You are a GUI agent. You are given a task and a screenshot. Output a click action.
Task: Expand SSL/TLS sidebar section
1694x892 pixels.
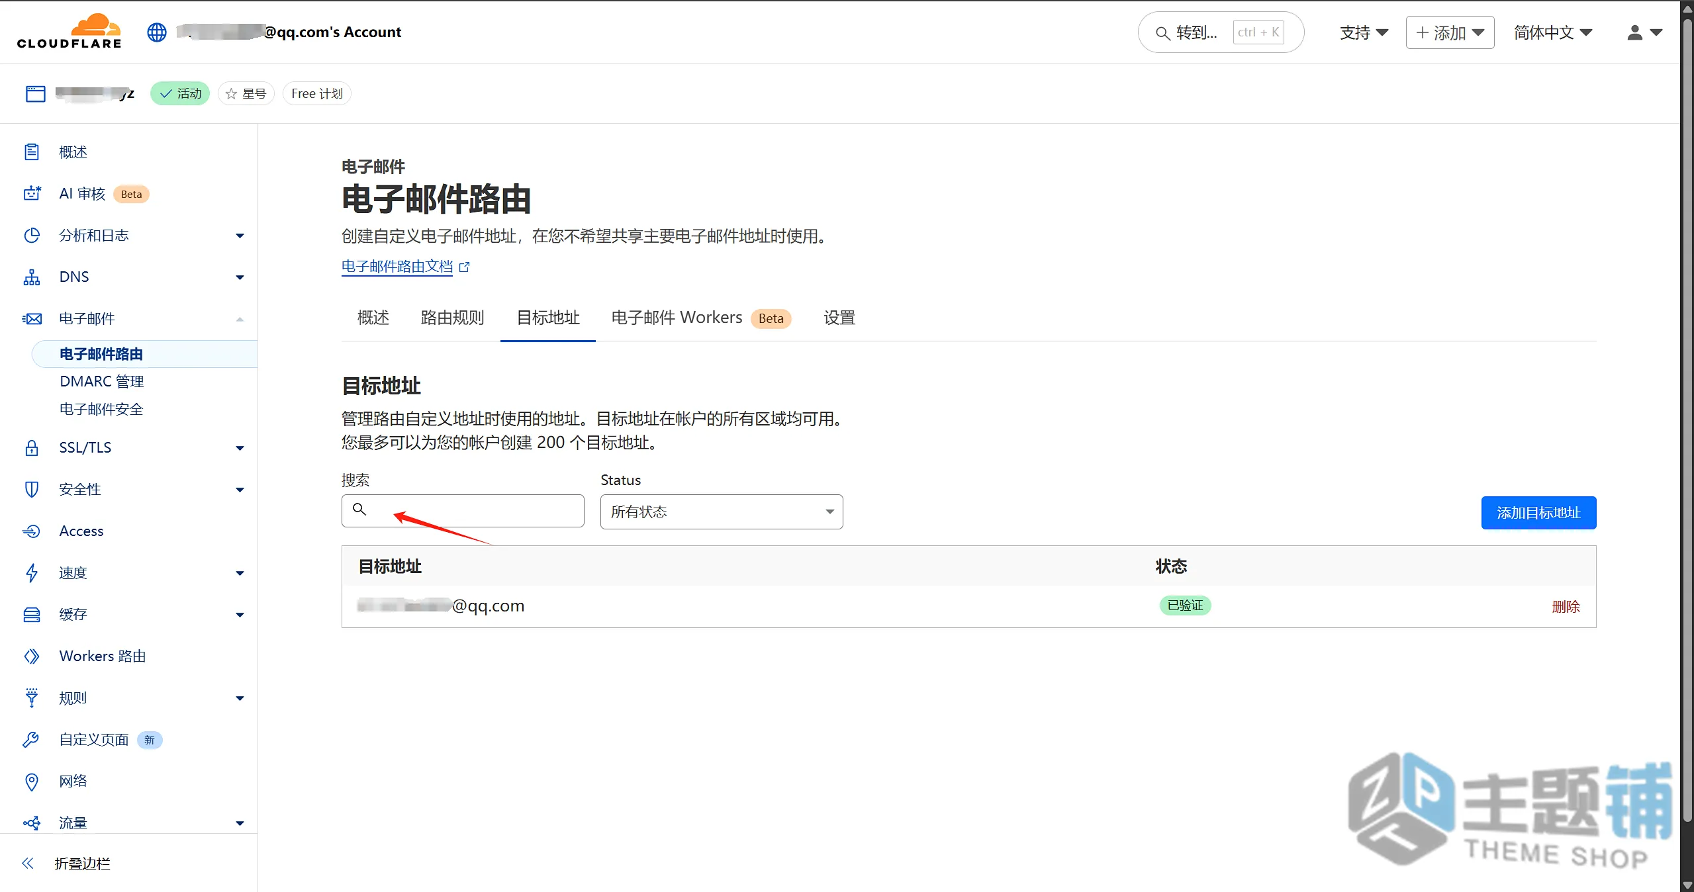tap(240, 449)
